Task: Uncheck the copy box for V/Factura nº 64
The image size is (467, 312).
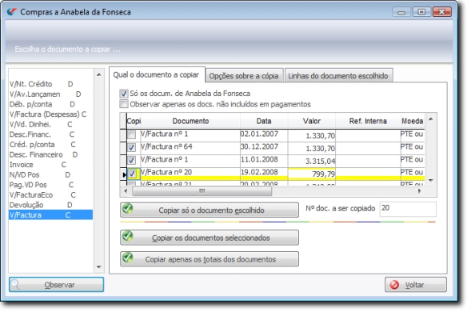Action: (x=132, y=147)
